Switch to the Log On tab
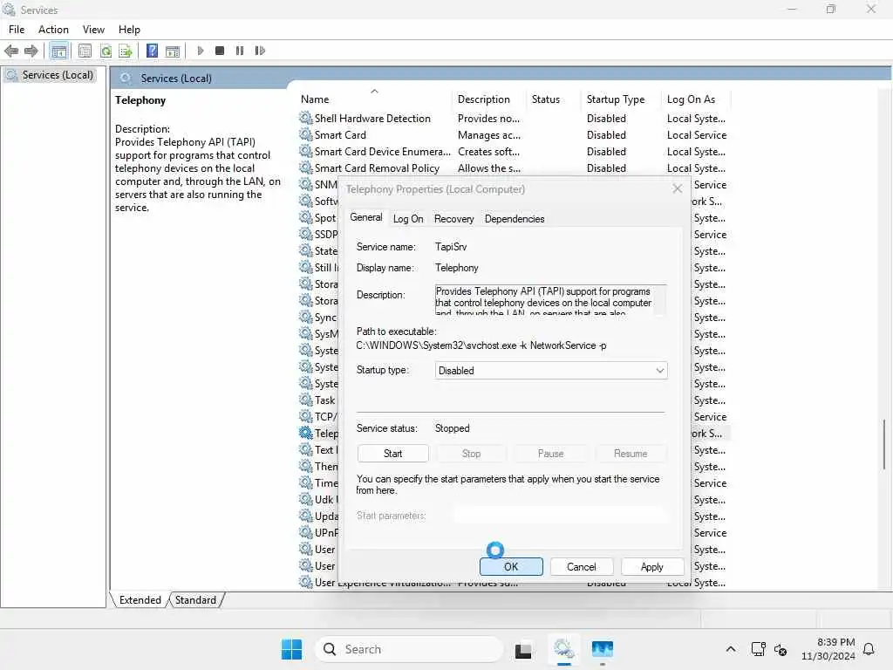Viewport: 893px width, 670px height. pos(408,219)
